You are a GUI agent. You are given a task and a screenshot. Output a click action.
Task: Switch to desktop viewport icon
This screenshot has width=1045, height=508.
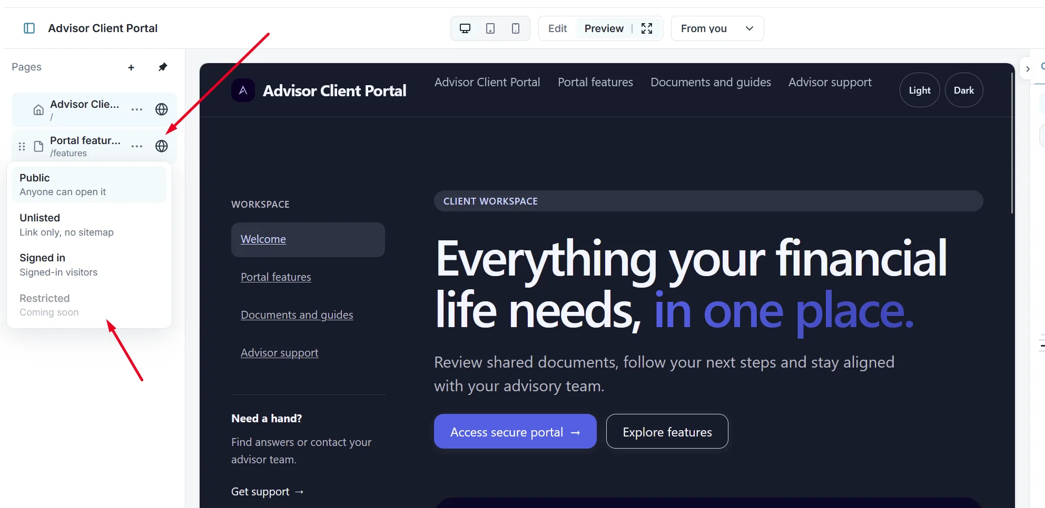pyautogui.click(x=465, y=28)
